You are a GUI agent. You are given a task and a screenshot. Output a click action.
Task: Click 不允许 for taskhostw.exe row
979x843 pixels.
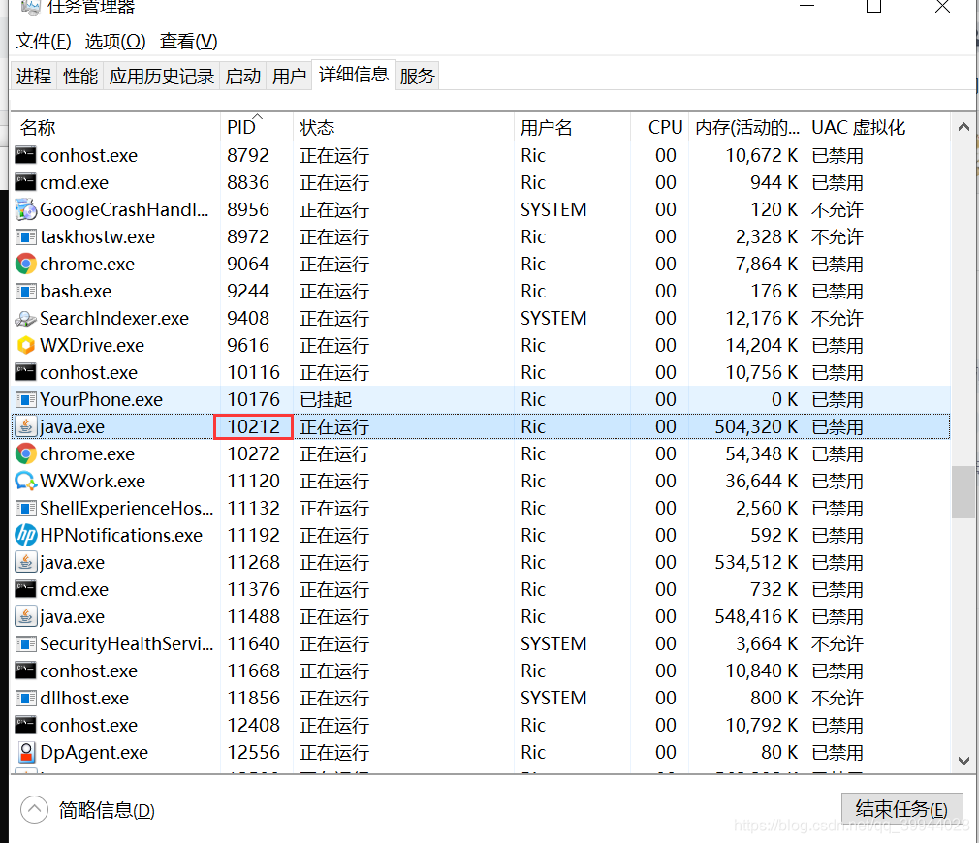pyautogui.click(x=837, y=237)
